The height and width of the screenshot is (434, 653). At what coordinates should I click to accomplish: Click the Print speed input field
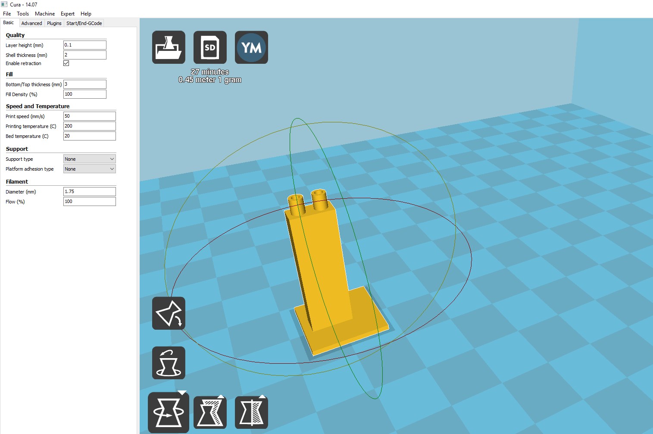click(x=90, y=116)
